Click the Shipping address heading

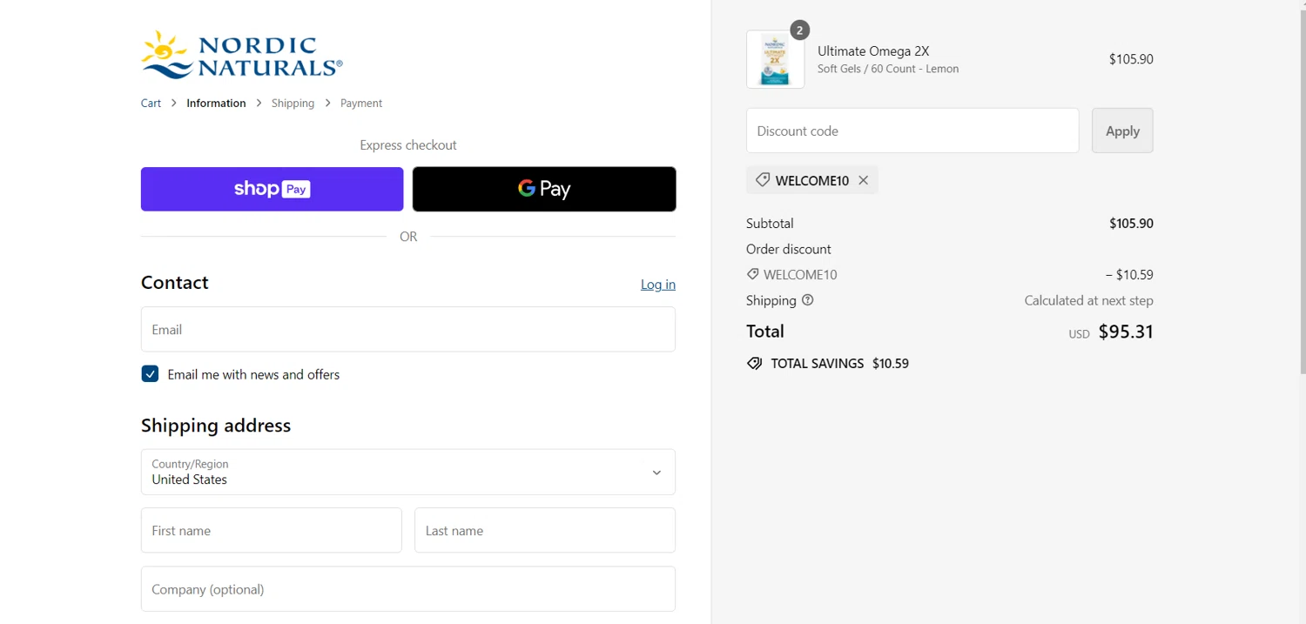[216, 426]
